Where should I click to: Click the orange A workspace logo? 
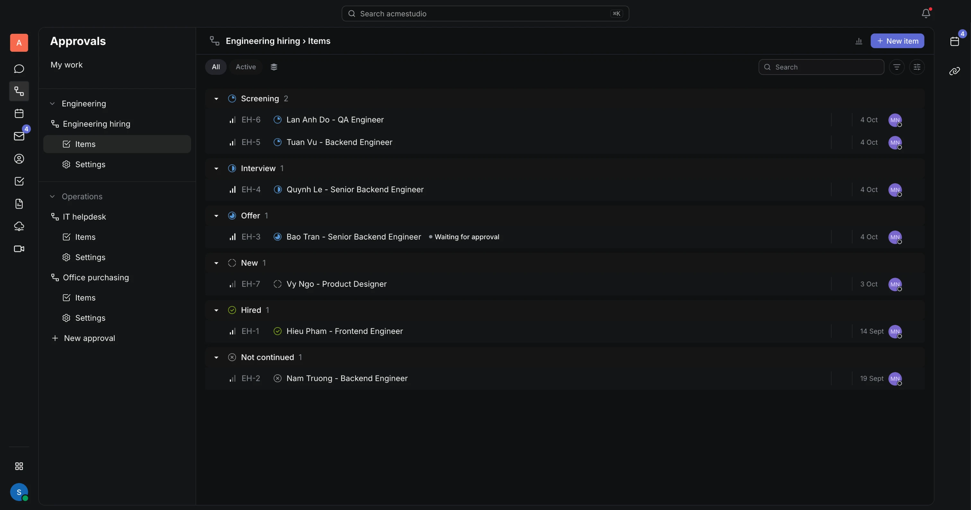pos(19,43)
